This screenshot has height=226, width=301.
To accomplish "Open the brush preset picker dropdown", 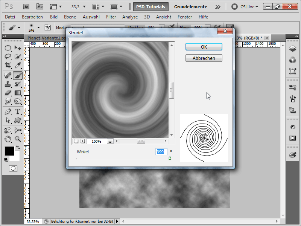I will point(39,27).
